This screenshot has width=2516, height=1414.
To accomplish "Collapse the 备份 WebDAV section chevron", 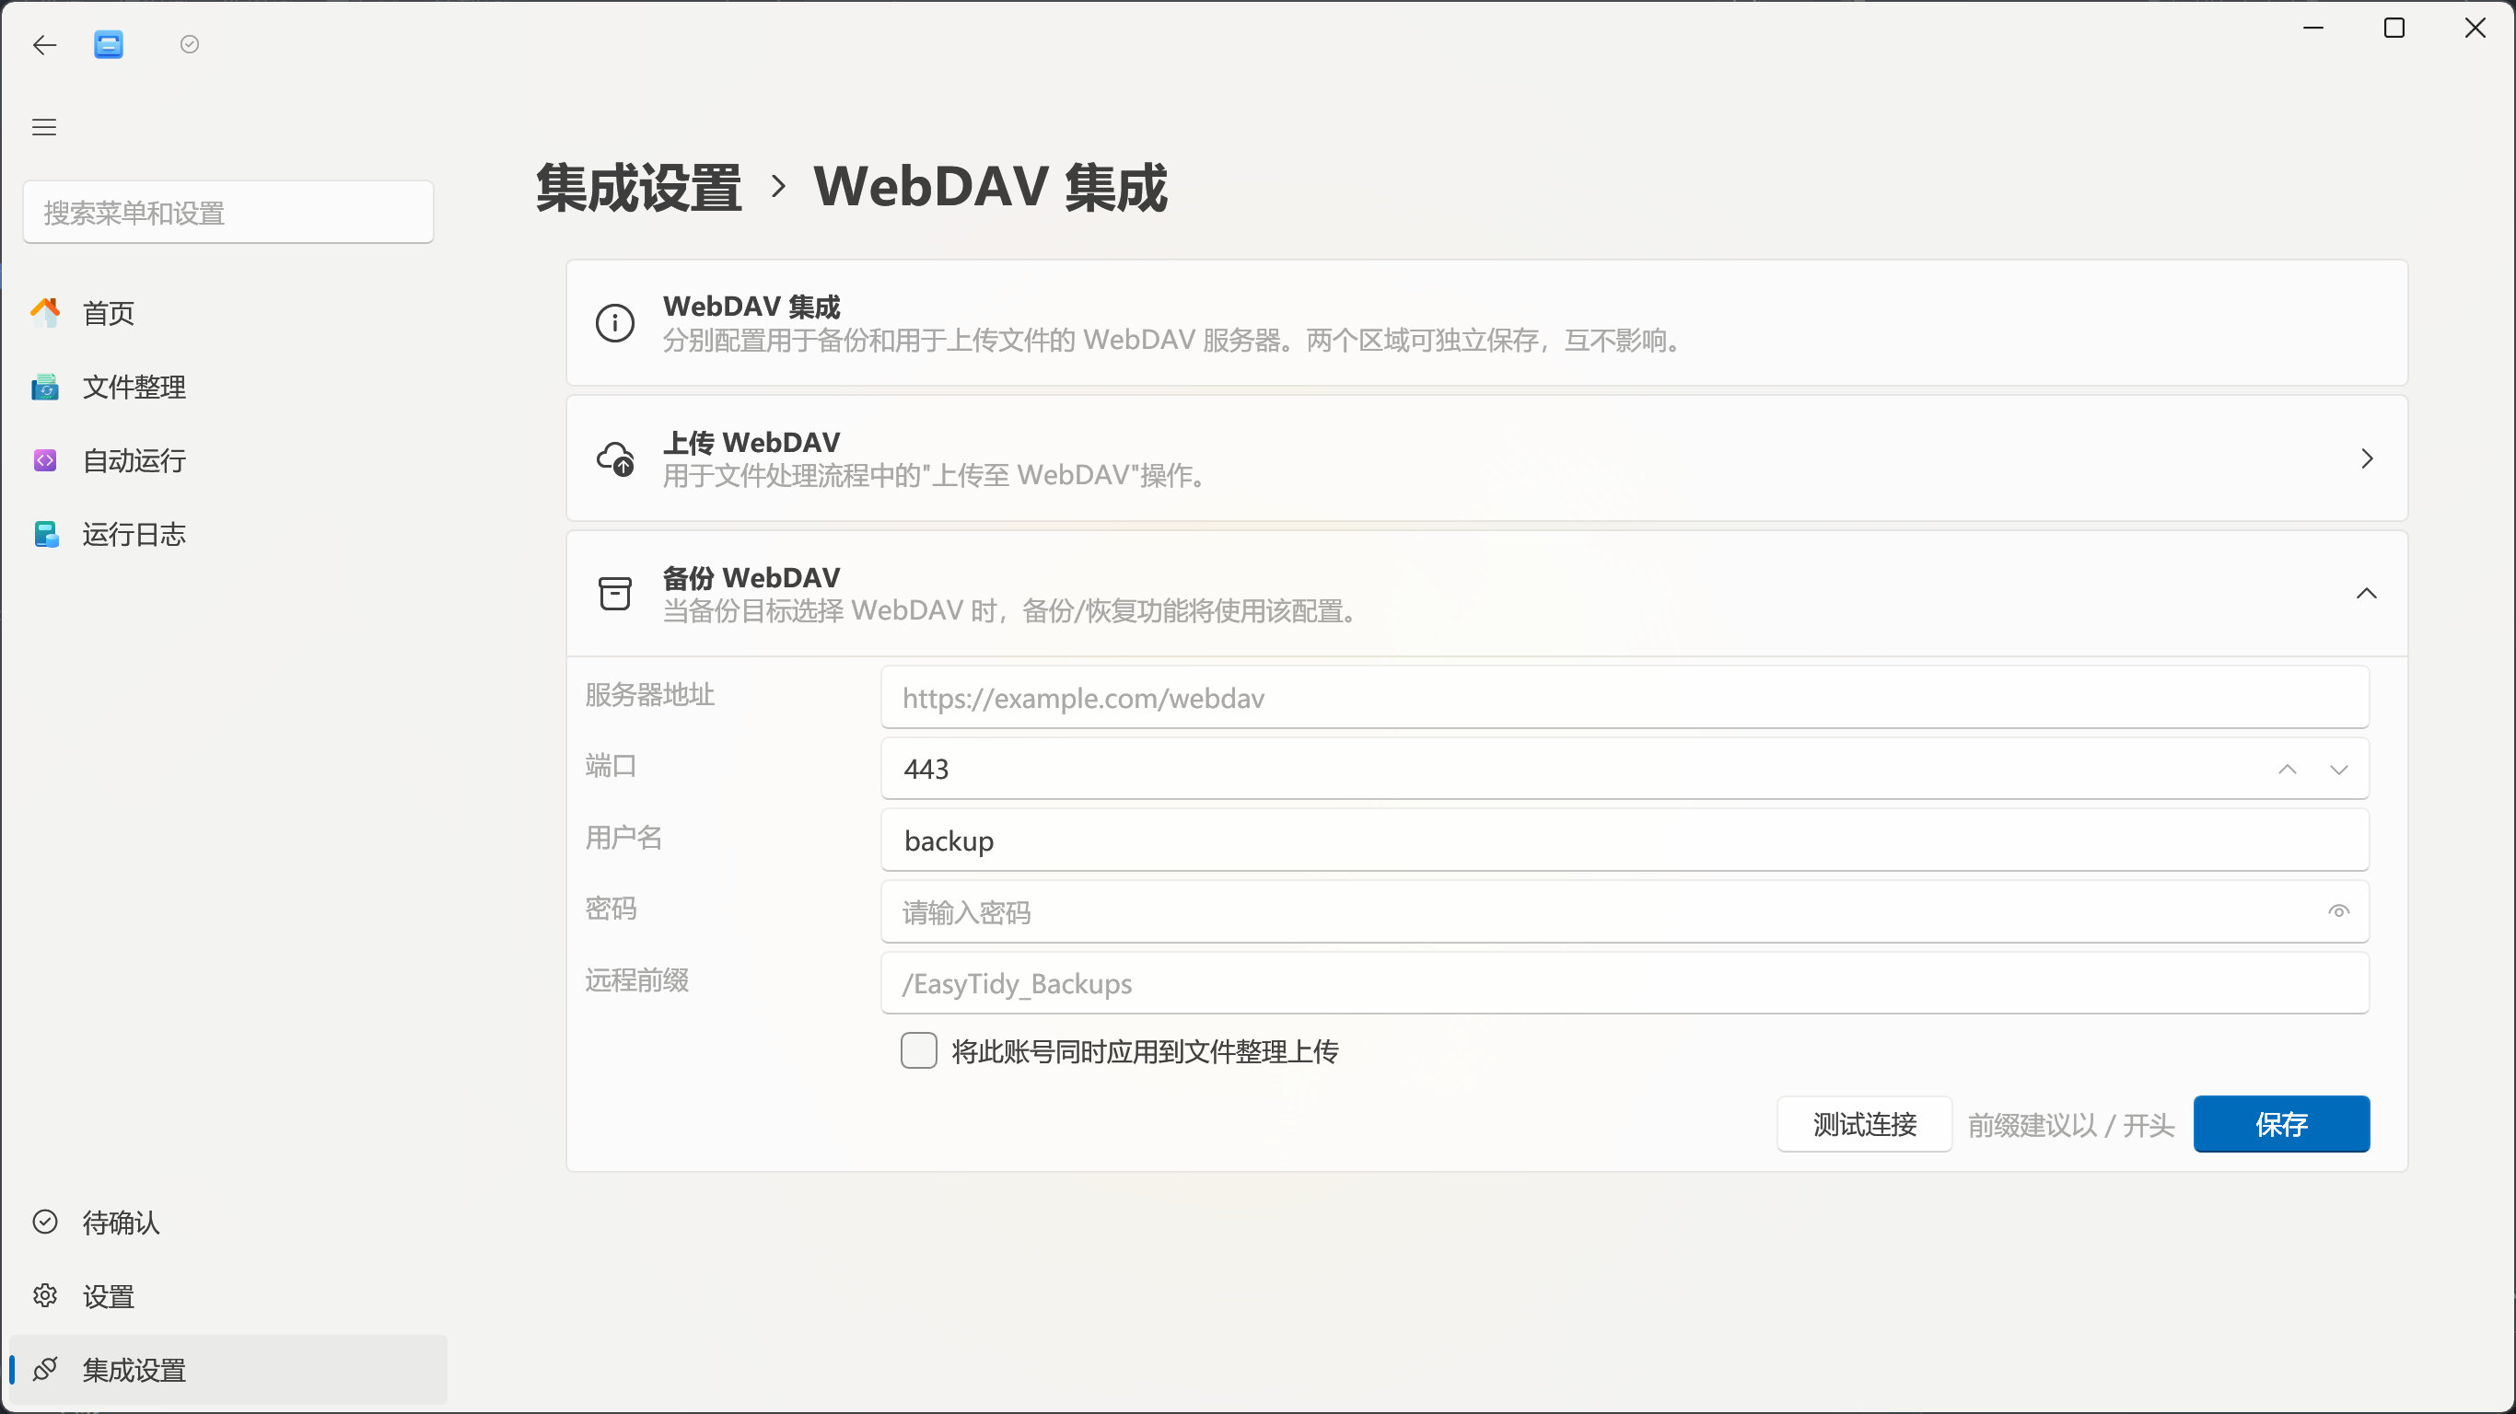I will pyautogui.click(x=2367, y=594).
